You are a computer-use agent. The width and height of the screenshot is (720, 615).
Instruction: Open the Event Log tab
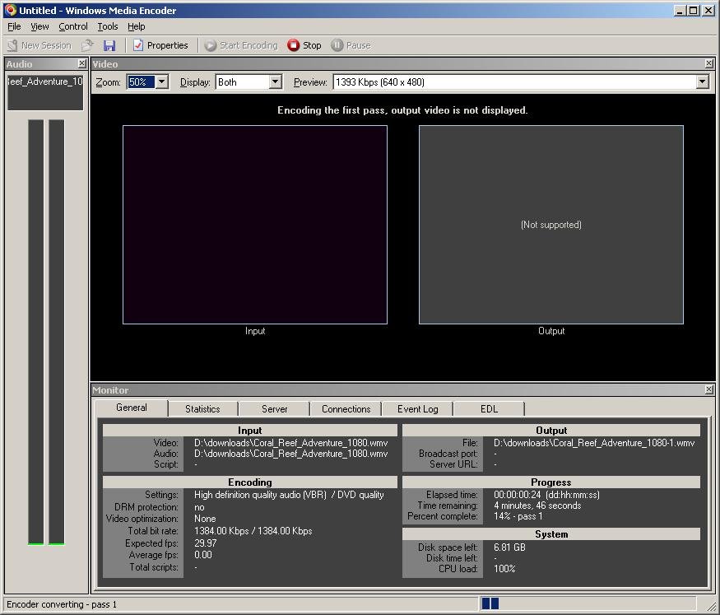click(417, 408)
